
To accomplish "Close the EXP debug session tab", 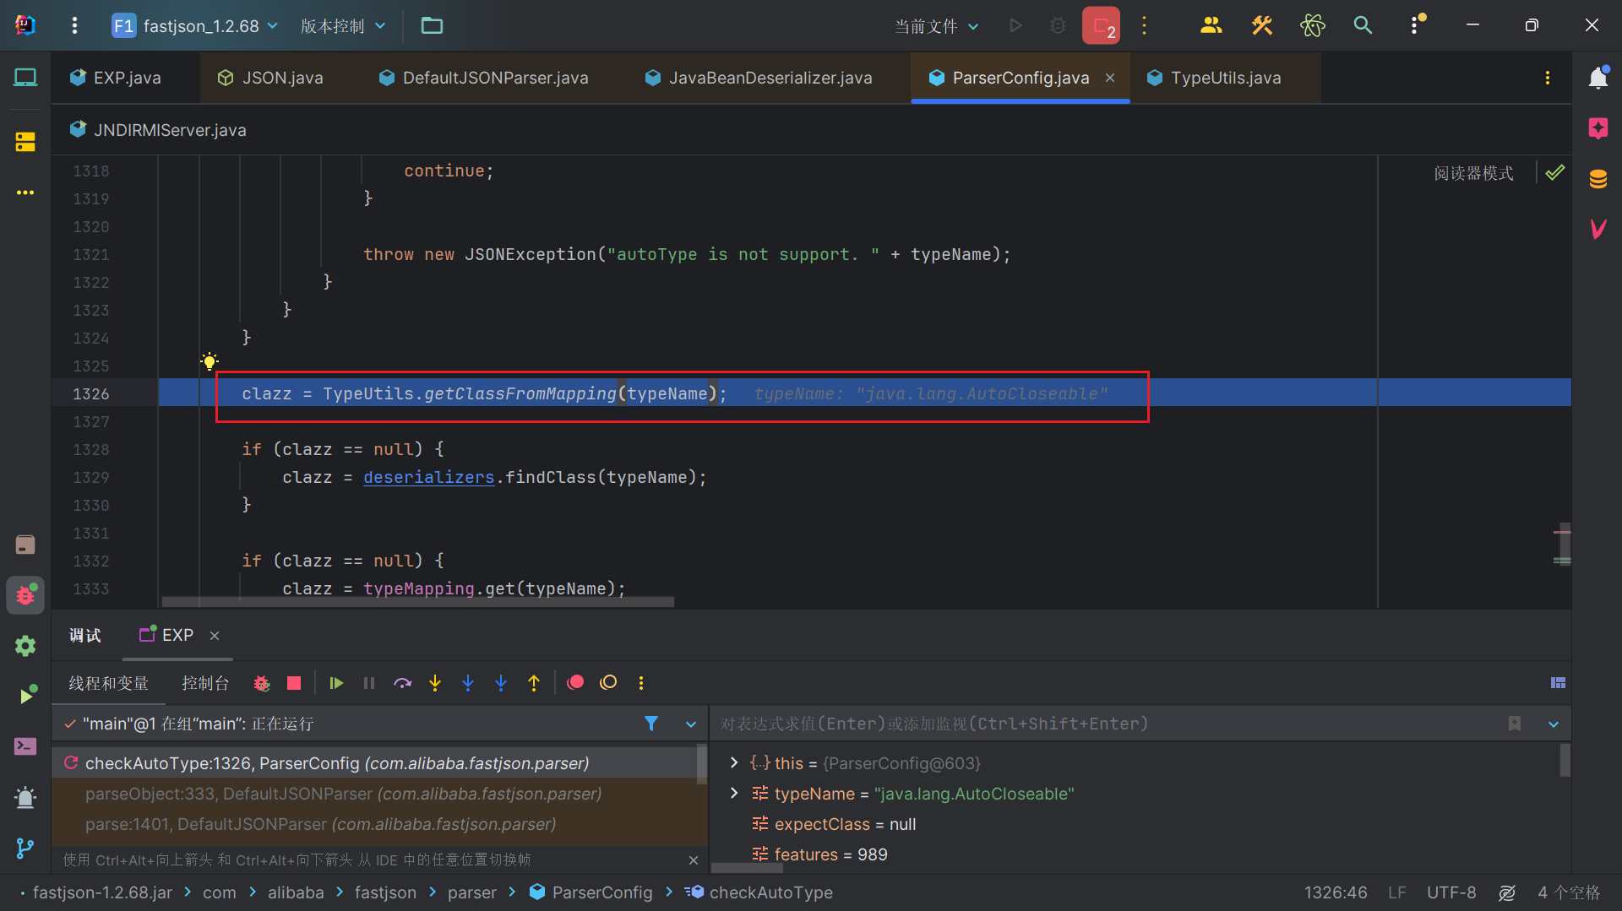I will pyautogui.click(x=215, y=636).
